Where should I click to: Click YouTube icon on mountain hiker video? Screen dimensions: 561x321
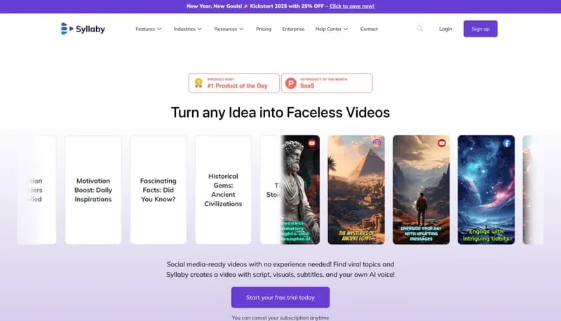(442, 143)
